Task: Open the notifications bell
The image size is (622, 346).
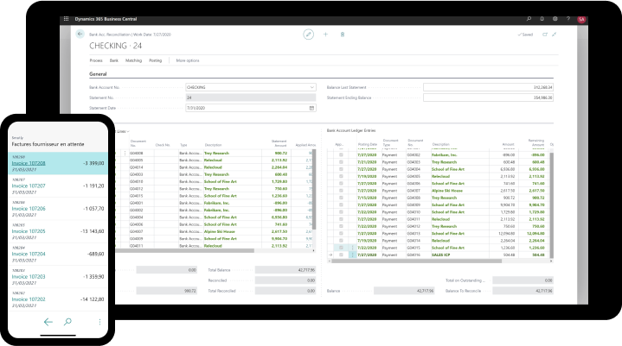Action: pos(542,18)
